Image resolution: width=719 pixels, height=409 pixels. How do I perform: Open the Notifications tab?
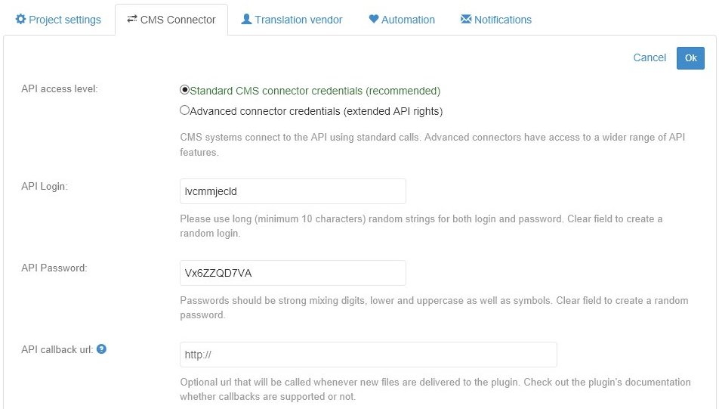[x=503, y=20]
